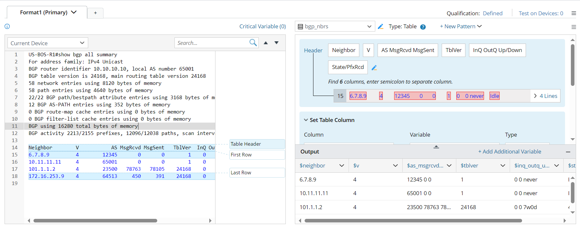The image size is (580, 227).
Task: Open the $neighbor column dropdown
Action: click(x=341, y=166)
